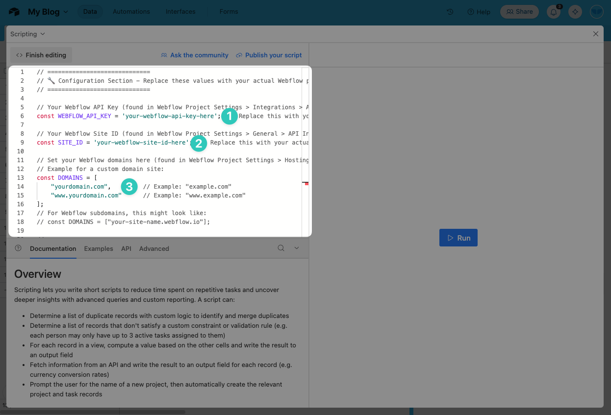Click the documentation help circle icon

coord(18,248)
